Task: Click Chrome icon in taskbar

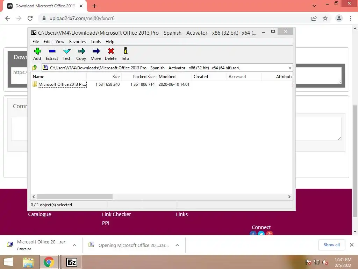Action: pos(49,262)
